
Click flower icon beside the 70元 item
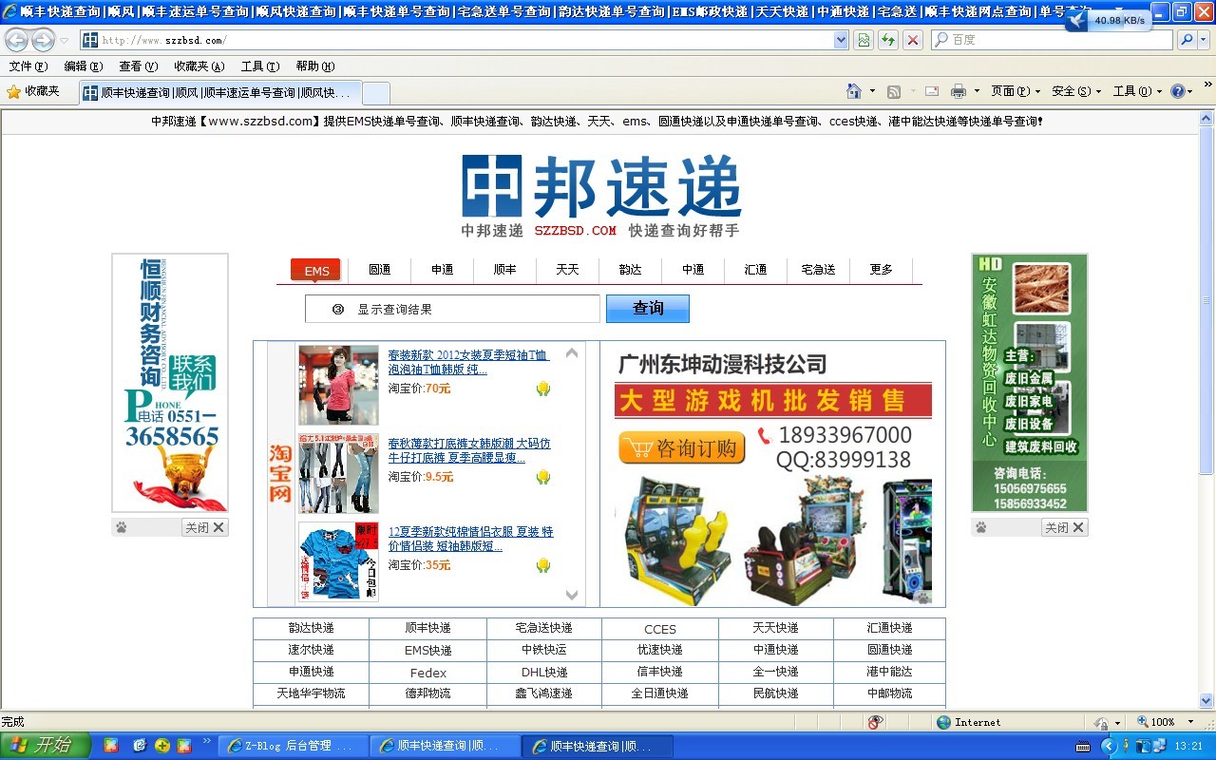coord(543,389)
